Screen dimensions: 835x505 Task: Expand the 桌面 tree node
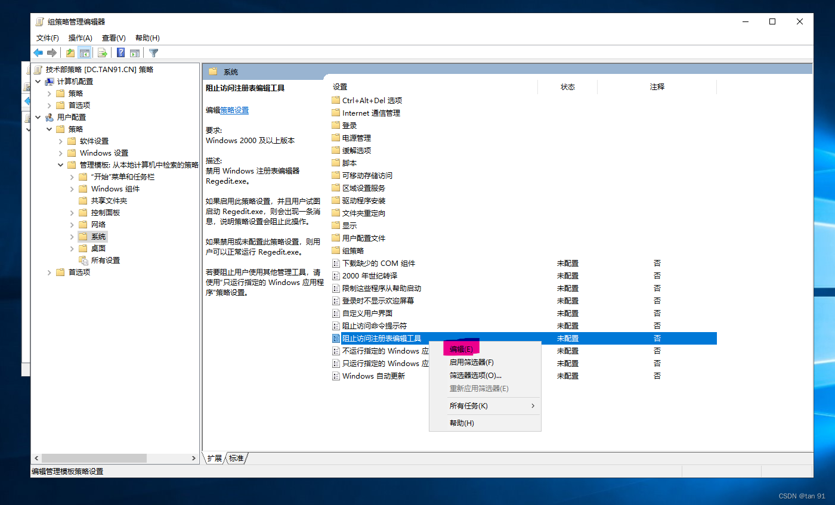(72, 248)
